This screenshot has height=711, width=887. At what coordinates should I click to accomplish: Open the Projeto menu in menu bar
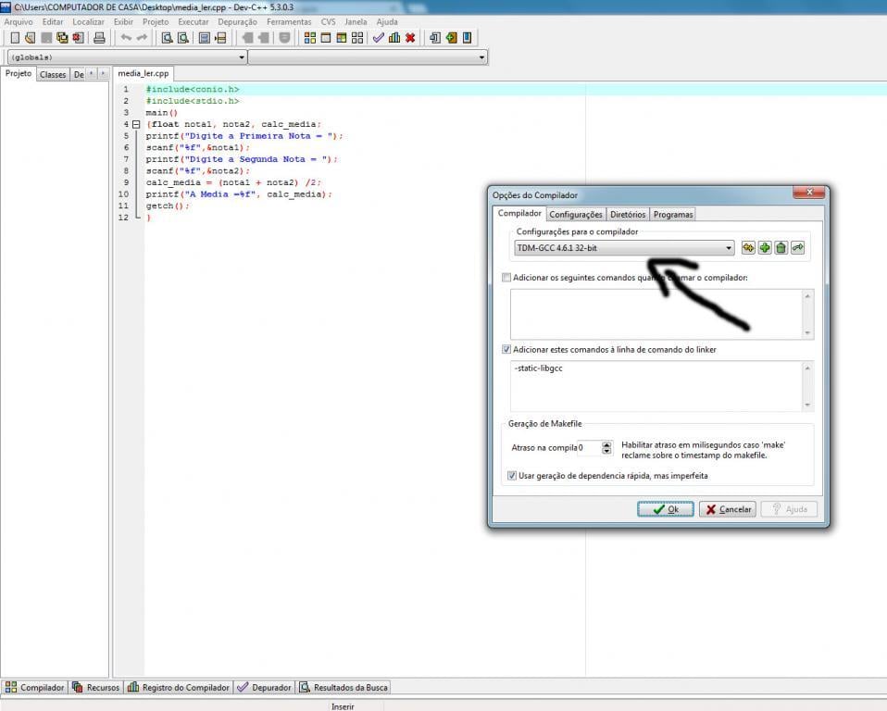pyautogui.click(x=156, y=21)
